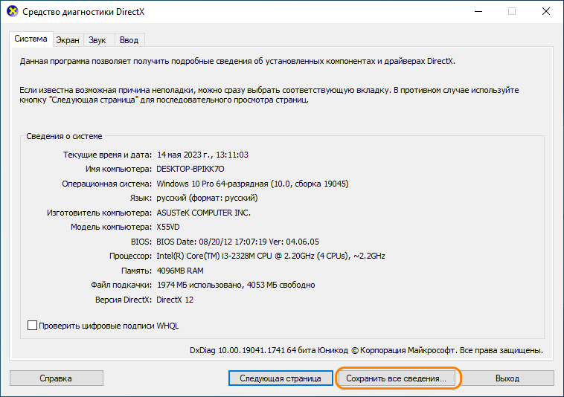The image size is (564, 397).
Task: Switch to the Звук tab
Action: click(97, 40)
